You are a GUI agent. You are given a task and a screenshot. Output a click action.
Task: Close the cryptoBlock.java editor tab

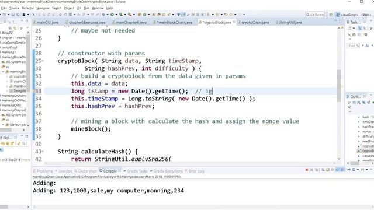point(234,22)
